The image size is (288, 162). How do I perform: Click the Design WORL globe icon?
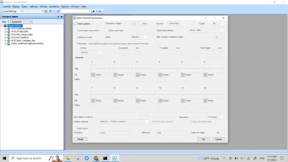click(5, 26)
